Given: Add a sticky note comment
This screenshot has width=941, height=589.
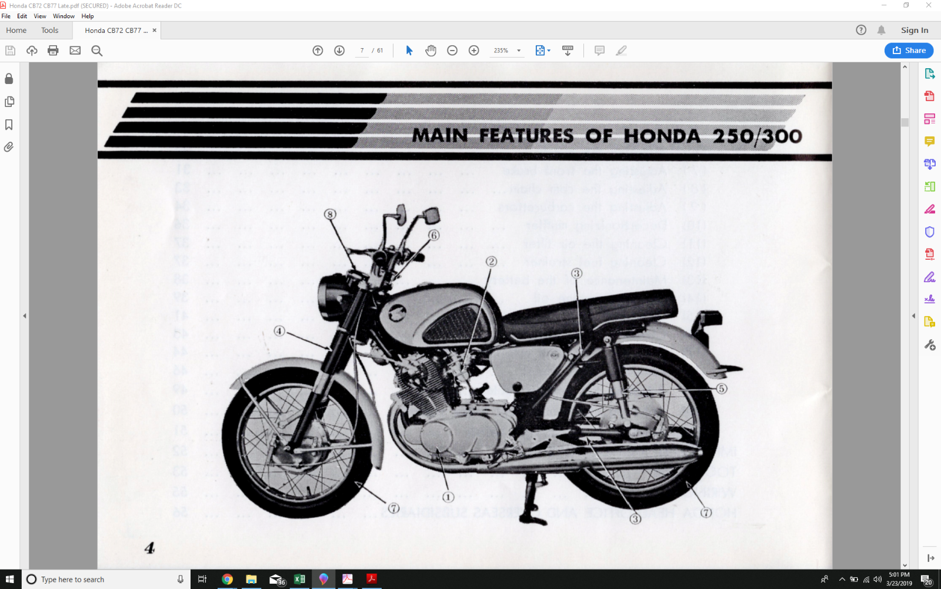Looking at the screenshot, I should 599,51.
